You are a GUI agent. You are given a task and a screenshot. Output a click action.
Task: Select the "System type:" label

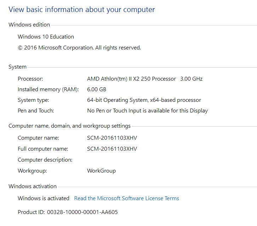click(33, 100)
